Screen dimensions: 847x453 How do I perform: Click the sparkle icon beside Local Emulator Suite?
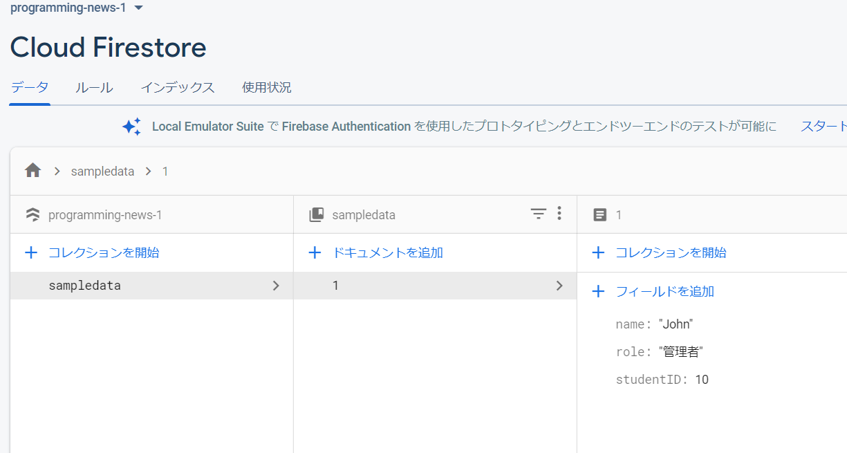pyautogui.click(x=131, y=127)
